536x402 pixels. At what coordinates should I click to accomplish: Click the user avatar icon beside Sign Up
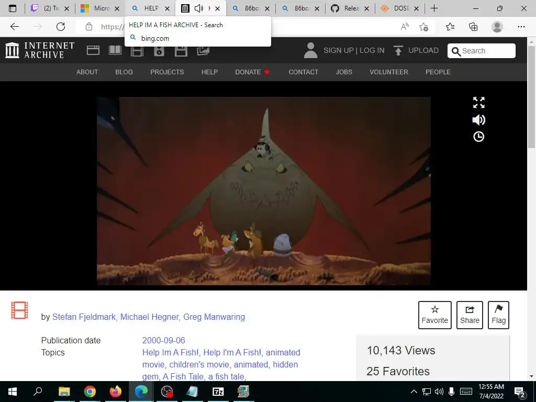click(x=311, y=50)
